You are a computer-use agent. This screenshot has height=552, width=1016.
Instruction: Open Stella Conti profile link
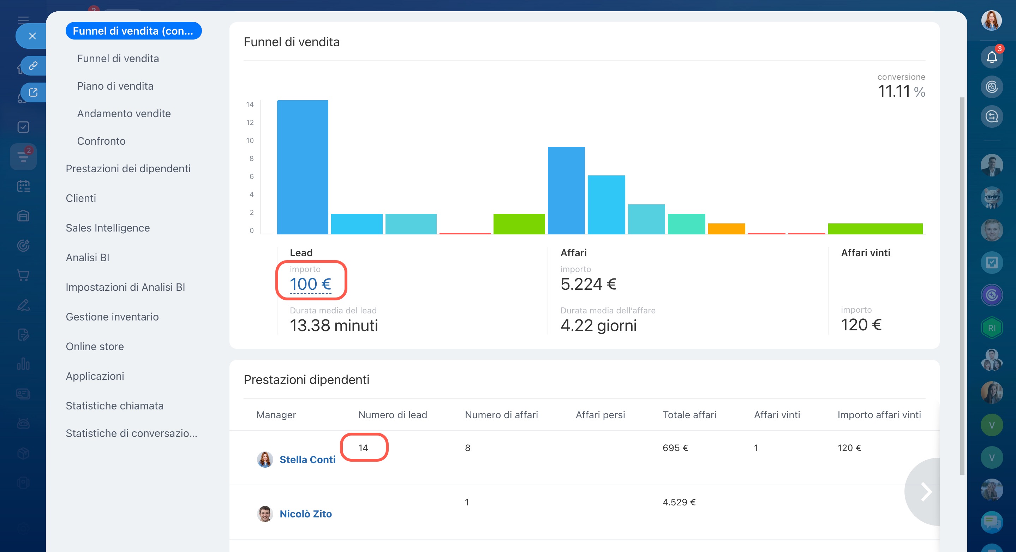(x=307, y=459)
